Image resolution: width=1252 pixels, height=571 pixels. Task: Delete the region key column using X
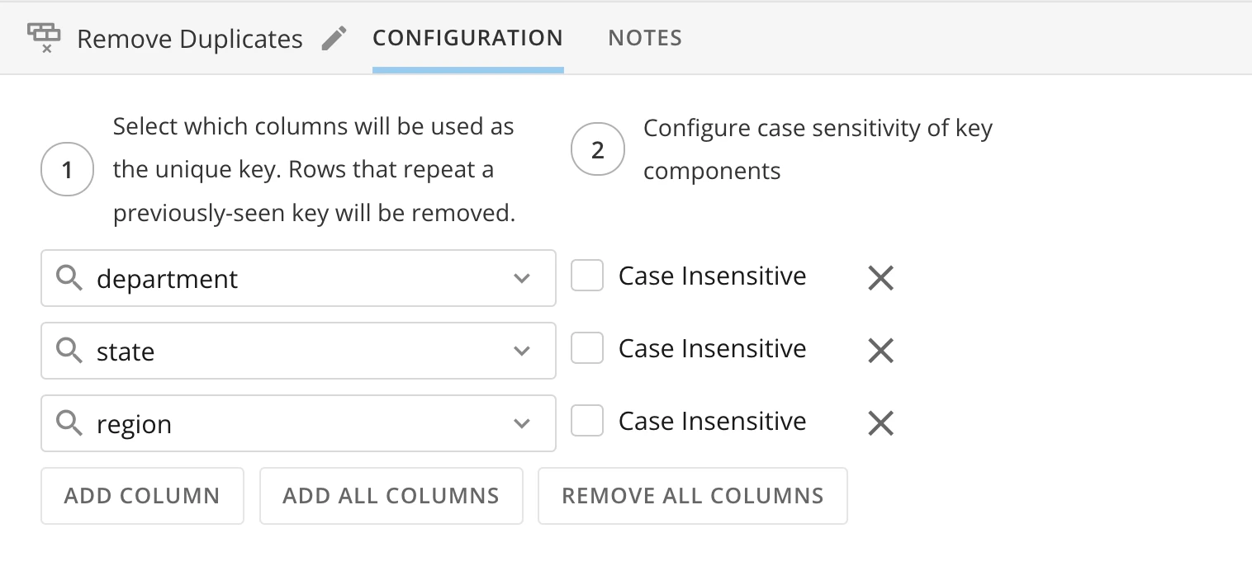click(881, 423)
